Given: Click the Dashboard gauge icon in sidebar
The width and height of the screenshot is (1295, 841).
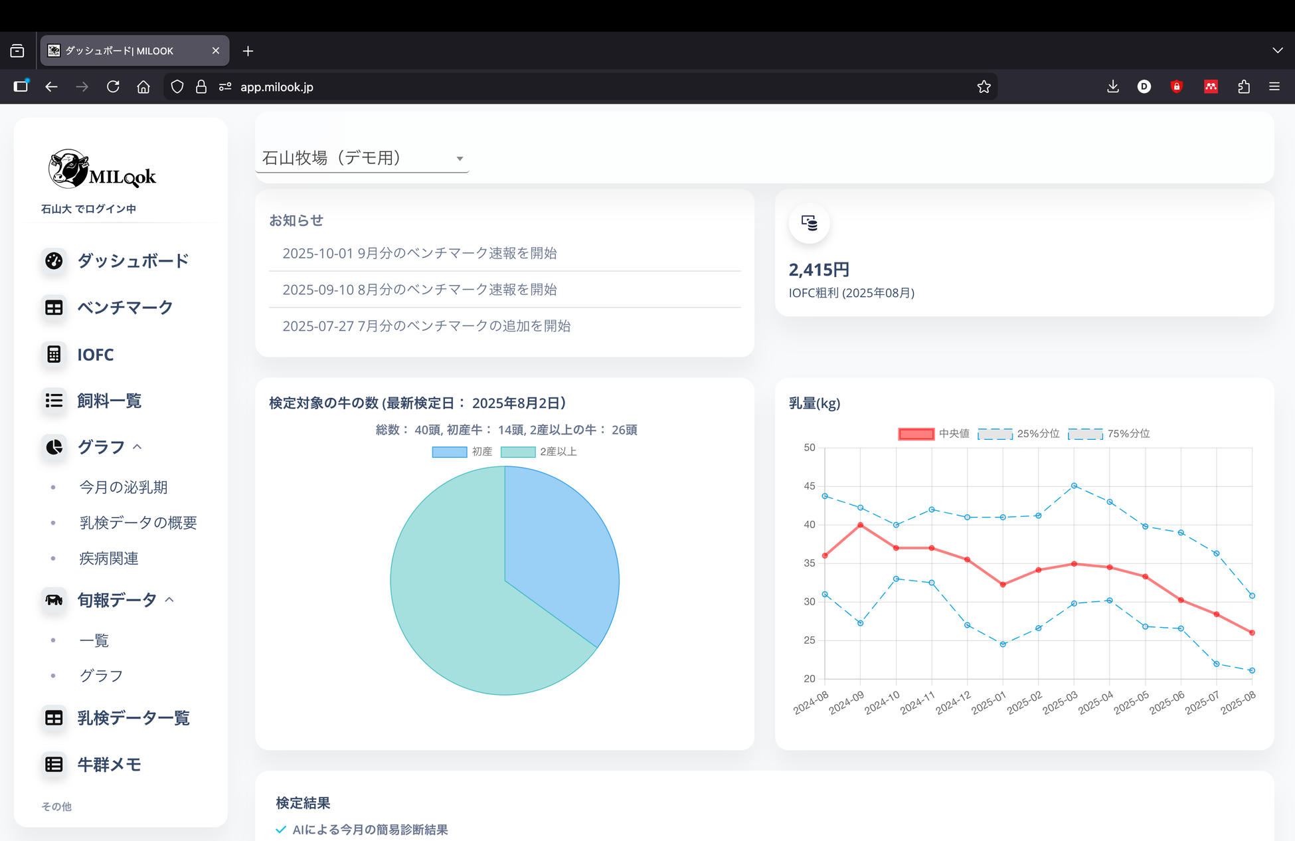Looking at the screenshot, I should coord(54,260).
